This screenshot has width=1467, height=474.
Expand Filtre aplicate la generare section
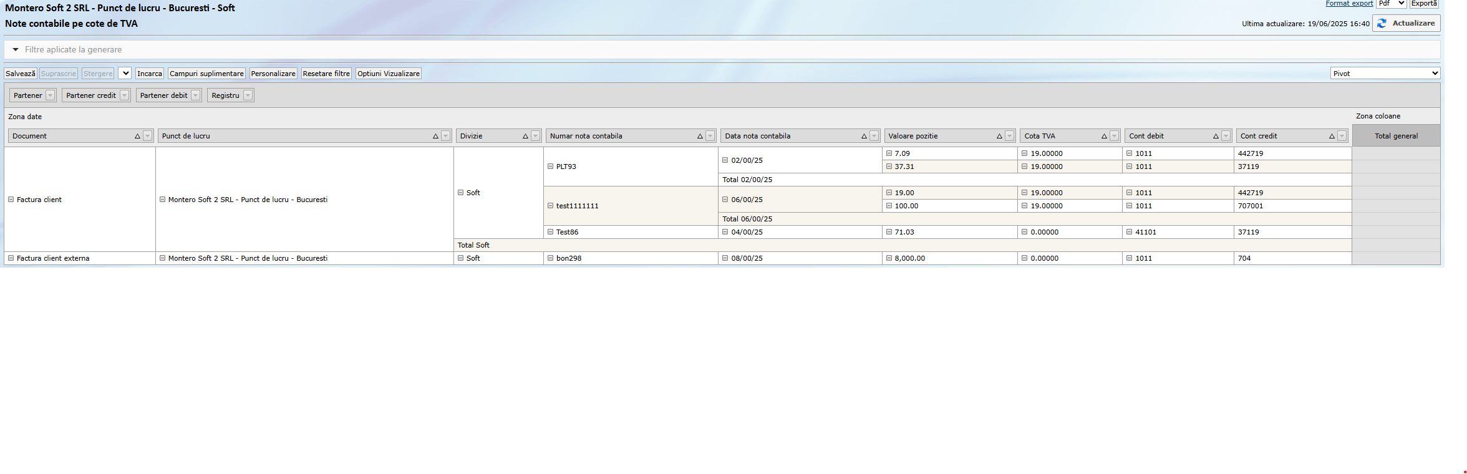(x=16, y=50)
